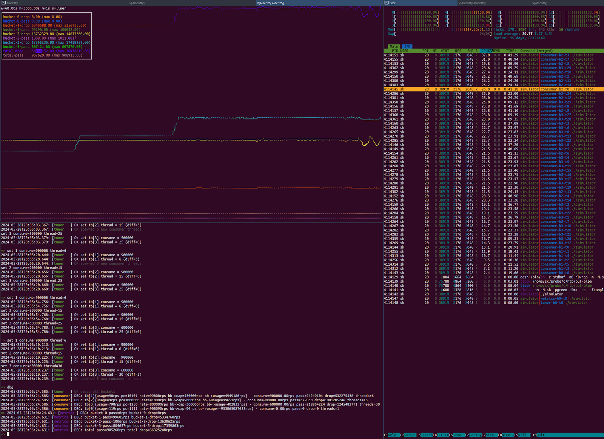604x439 pixels.
Task: Click the Command (merged) column header
Action: [x=536, y=51]
